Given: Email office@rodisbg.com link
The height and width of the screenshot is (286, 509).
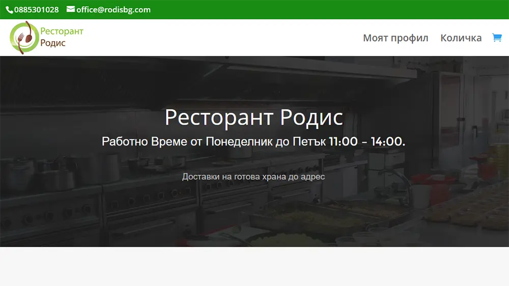Looking at the screenshot, I should tap(114, 10).
